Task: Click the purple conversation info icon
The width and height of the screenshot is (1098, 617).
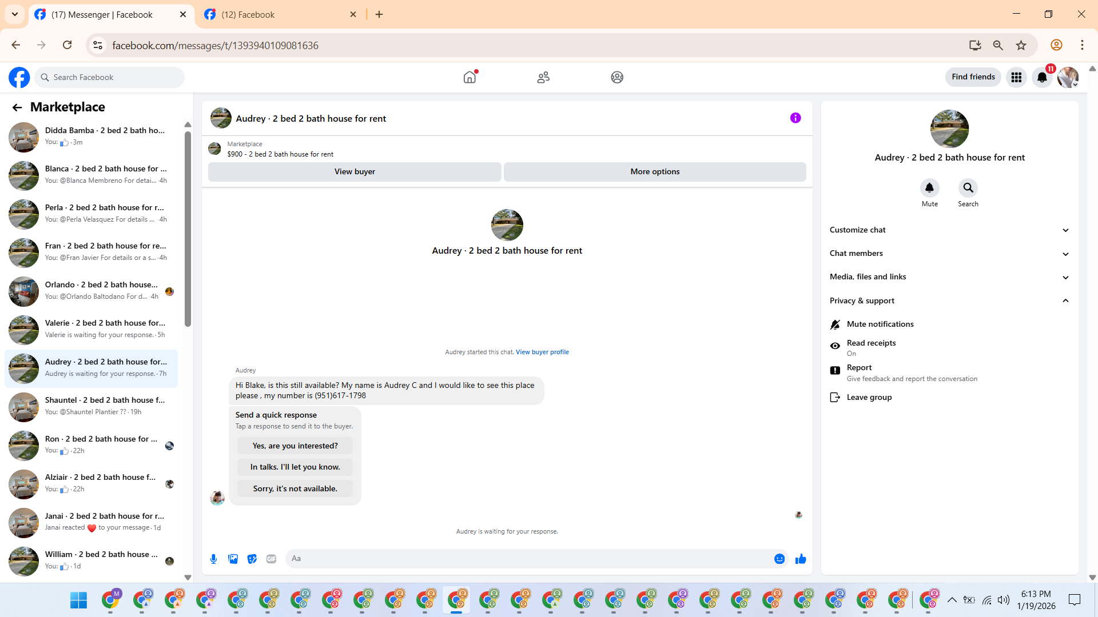Action: tap(795, 118)
